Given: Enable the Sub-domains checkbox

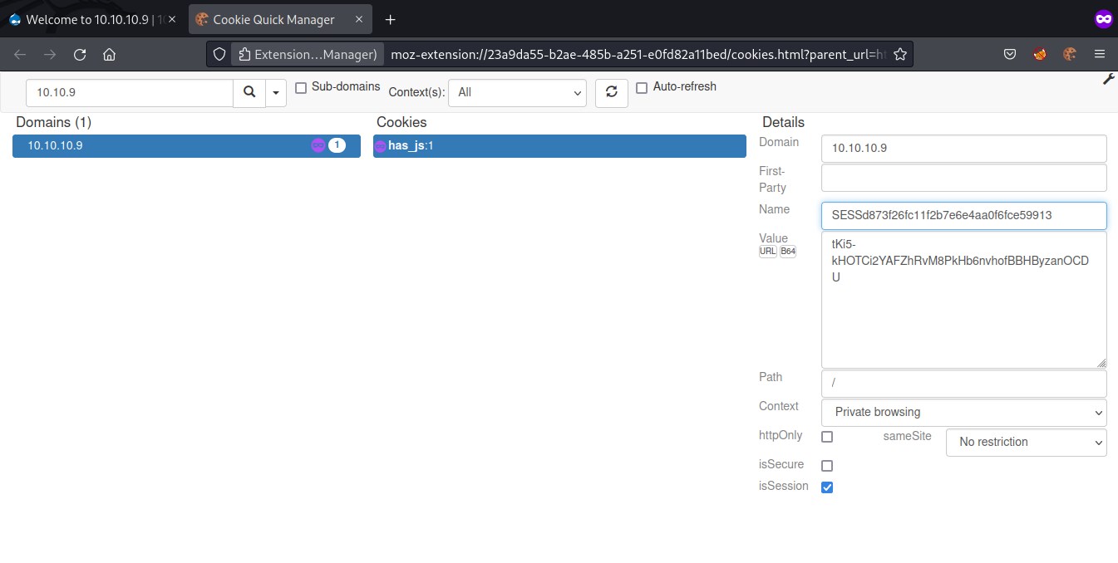Looking at the screenshot, I should 301,87.
